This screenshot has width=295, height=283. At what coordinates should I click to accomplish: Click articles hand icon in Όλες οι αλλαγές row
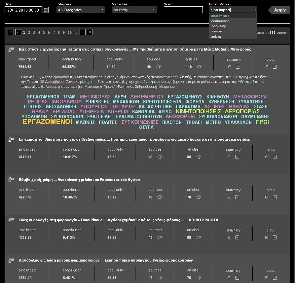coord(199,237)
